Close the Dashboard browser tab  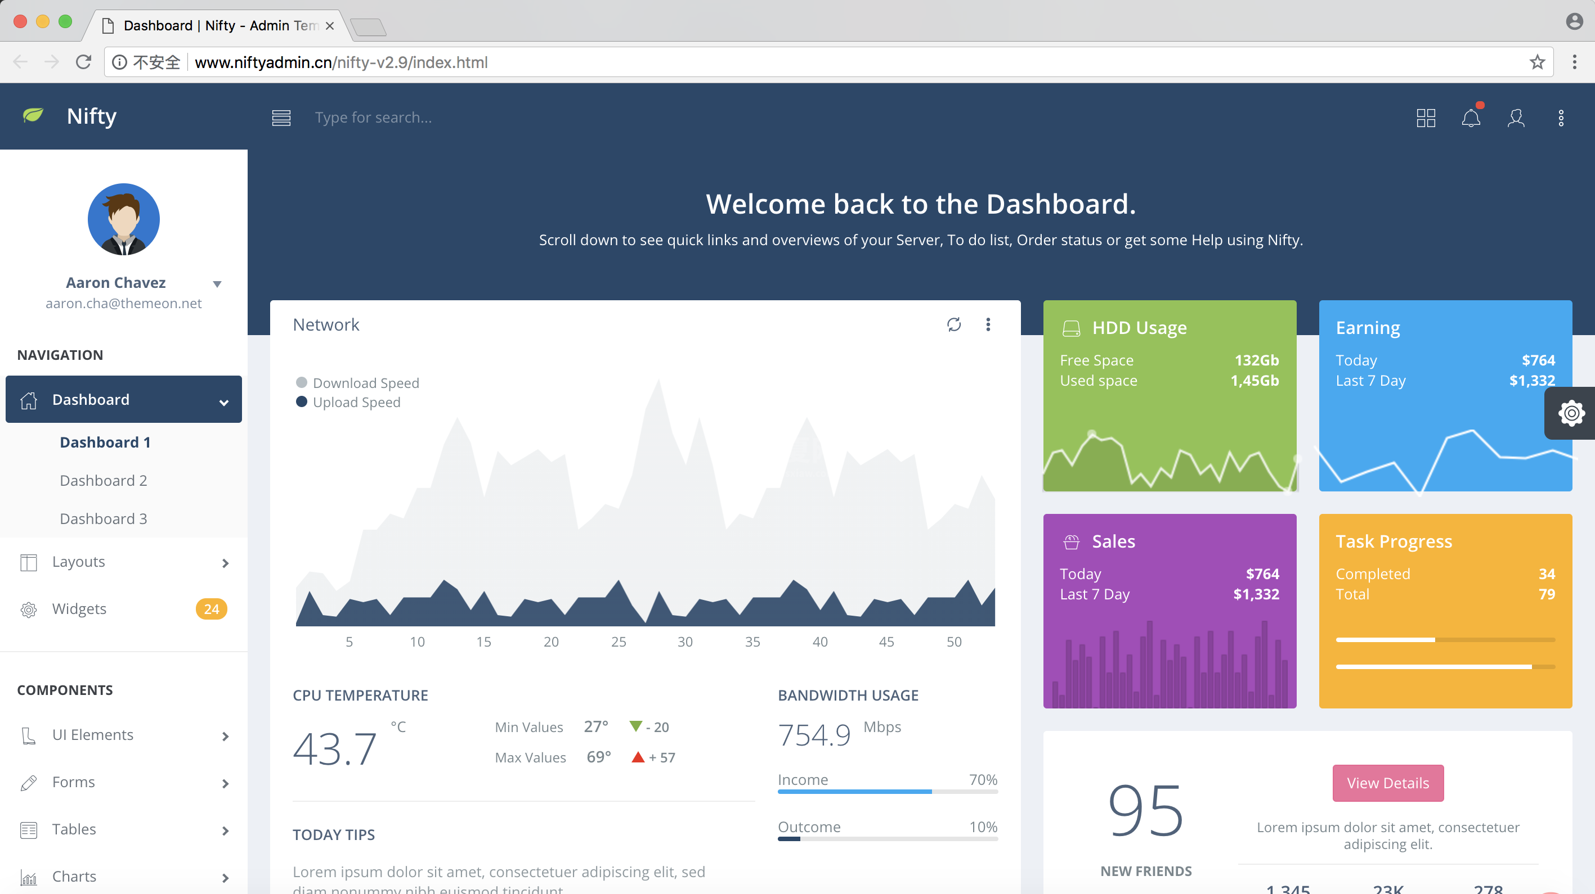pos(330,26)
